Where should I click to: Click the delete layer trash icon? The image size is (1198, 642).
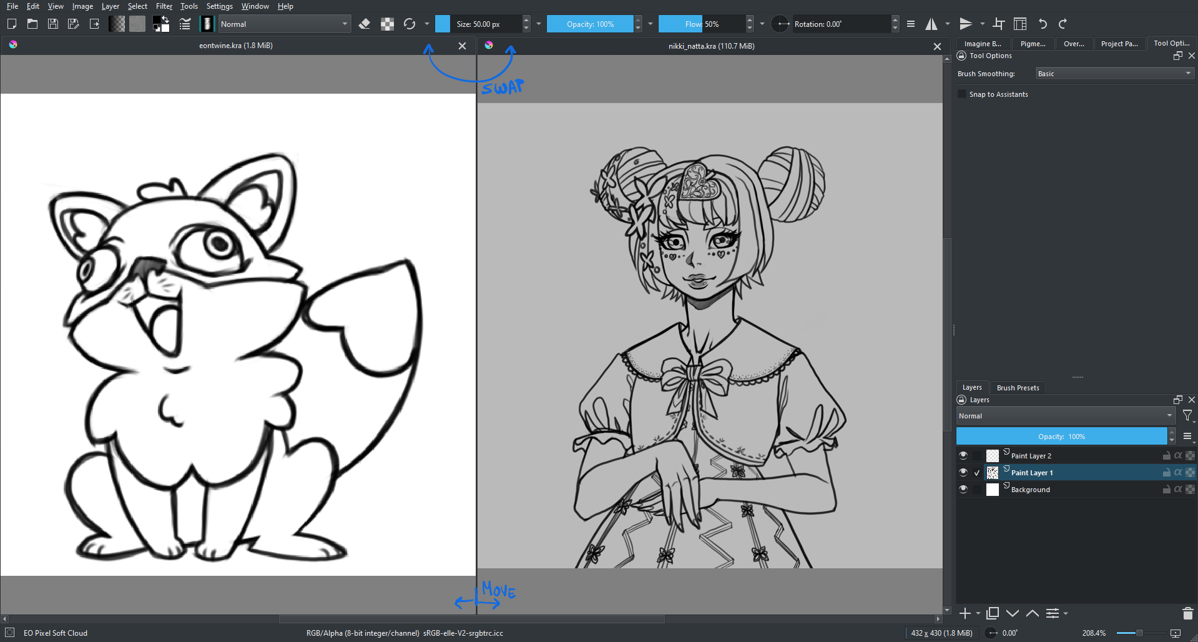pos(1187,613)
